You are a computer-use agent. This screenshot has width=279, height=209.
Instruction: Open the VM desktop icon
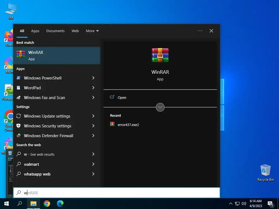(x=11, y=11)
